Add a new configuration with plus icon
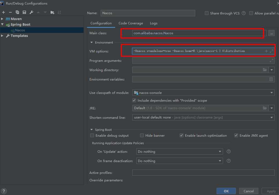Image resolution: width=279 pixels, height=195 pixels. click(x=3, y=12)
